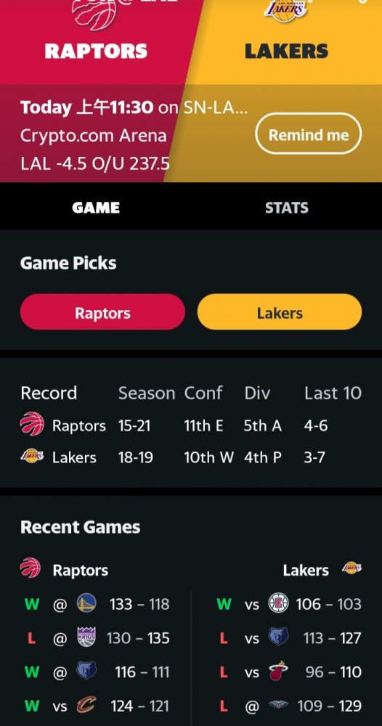Open the LAKERS team name in the header
The height and width of the screenshot is (726, 382).
pyautogui.click(x=286, y=51)
